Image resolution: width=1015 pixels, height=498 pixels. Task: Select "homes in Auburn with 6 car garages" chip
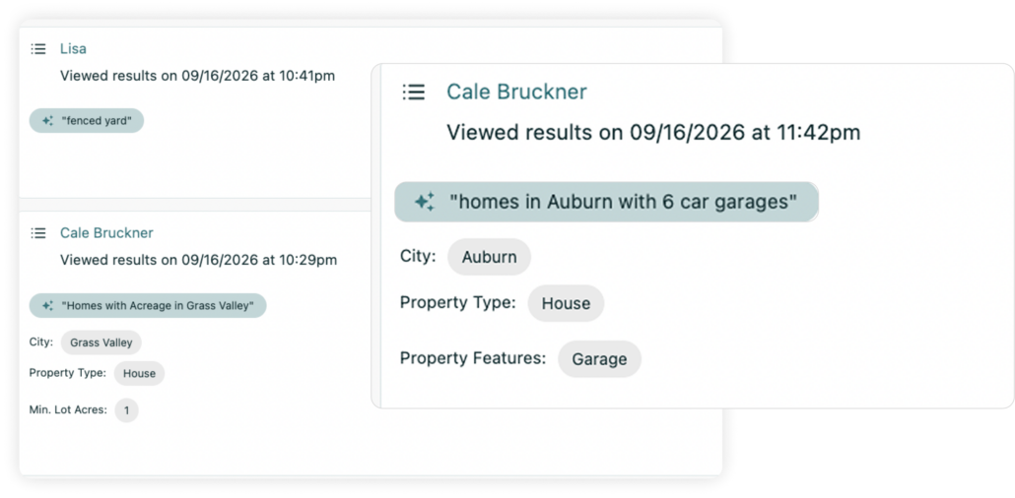[x=607, y=202]
